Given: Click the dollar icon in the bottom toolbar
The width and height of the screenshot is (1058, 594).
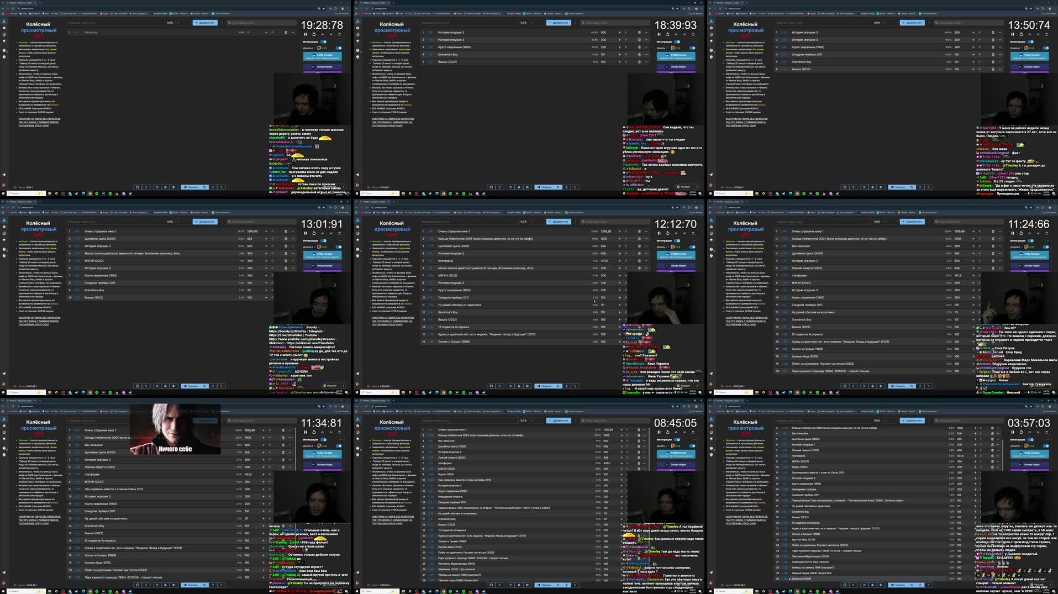Looking at the screenshot, I should coord(146,187).
